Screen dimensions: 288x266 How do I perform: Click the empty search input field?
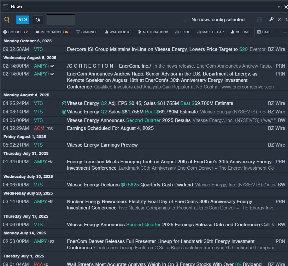(x=61, y=20)
